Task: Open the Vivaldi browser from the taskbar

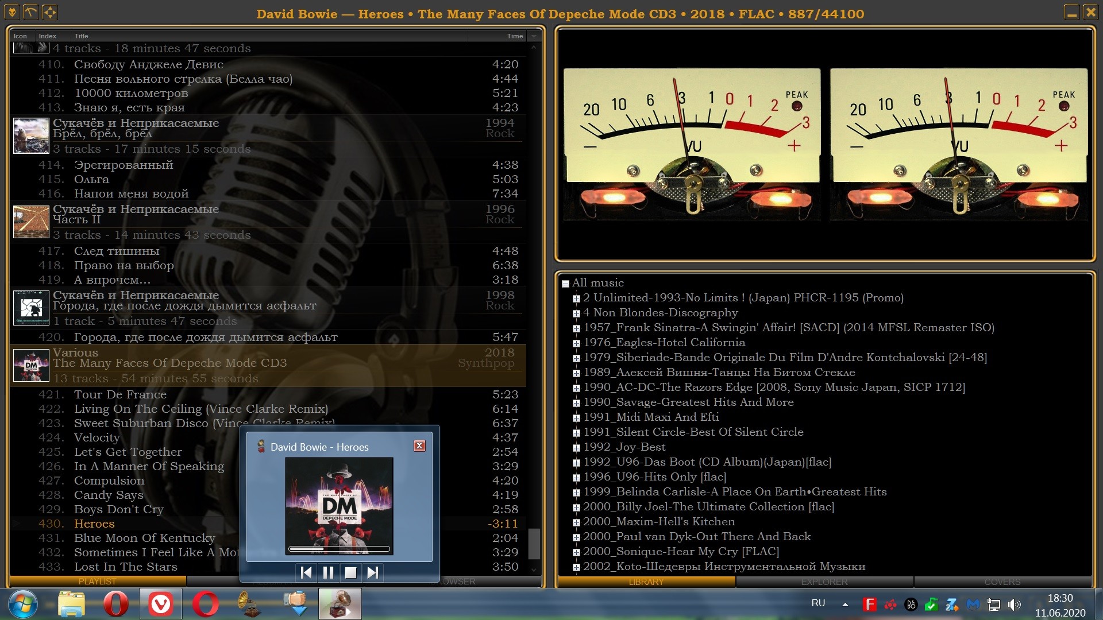Action: (x=160, y=604)
